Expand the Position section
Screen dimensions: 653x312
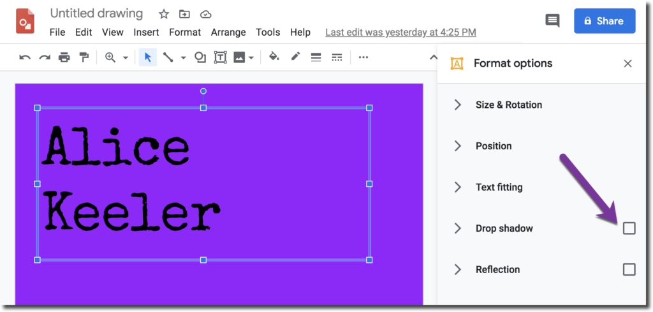tap(458, 146)
